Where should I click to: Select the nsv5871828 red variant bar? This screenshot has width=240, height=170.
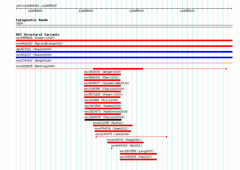click(102, 97)
